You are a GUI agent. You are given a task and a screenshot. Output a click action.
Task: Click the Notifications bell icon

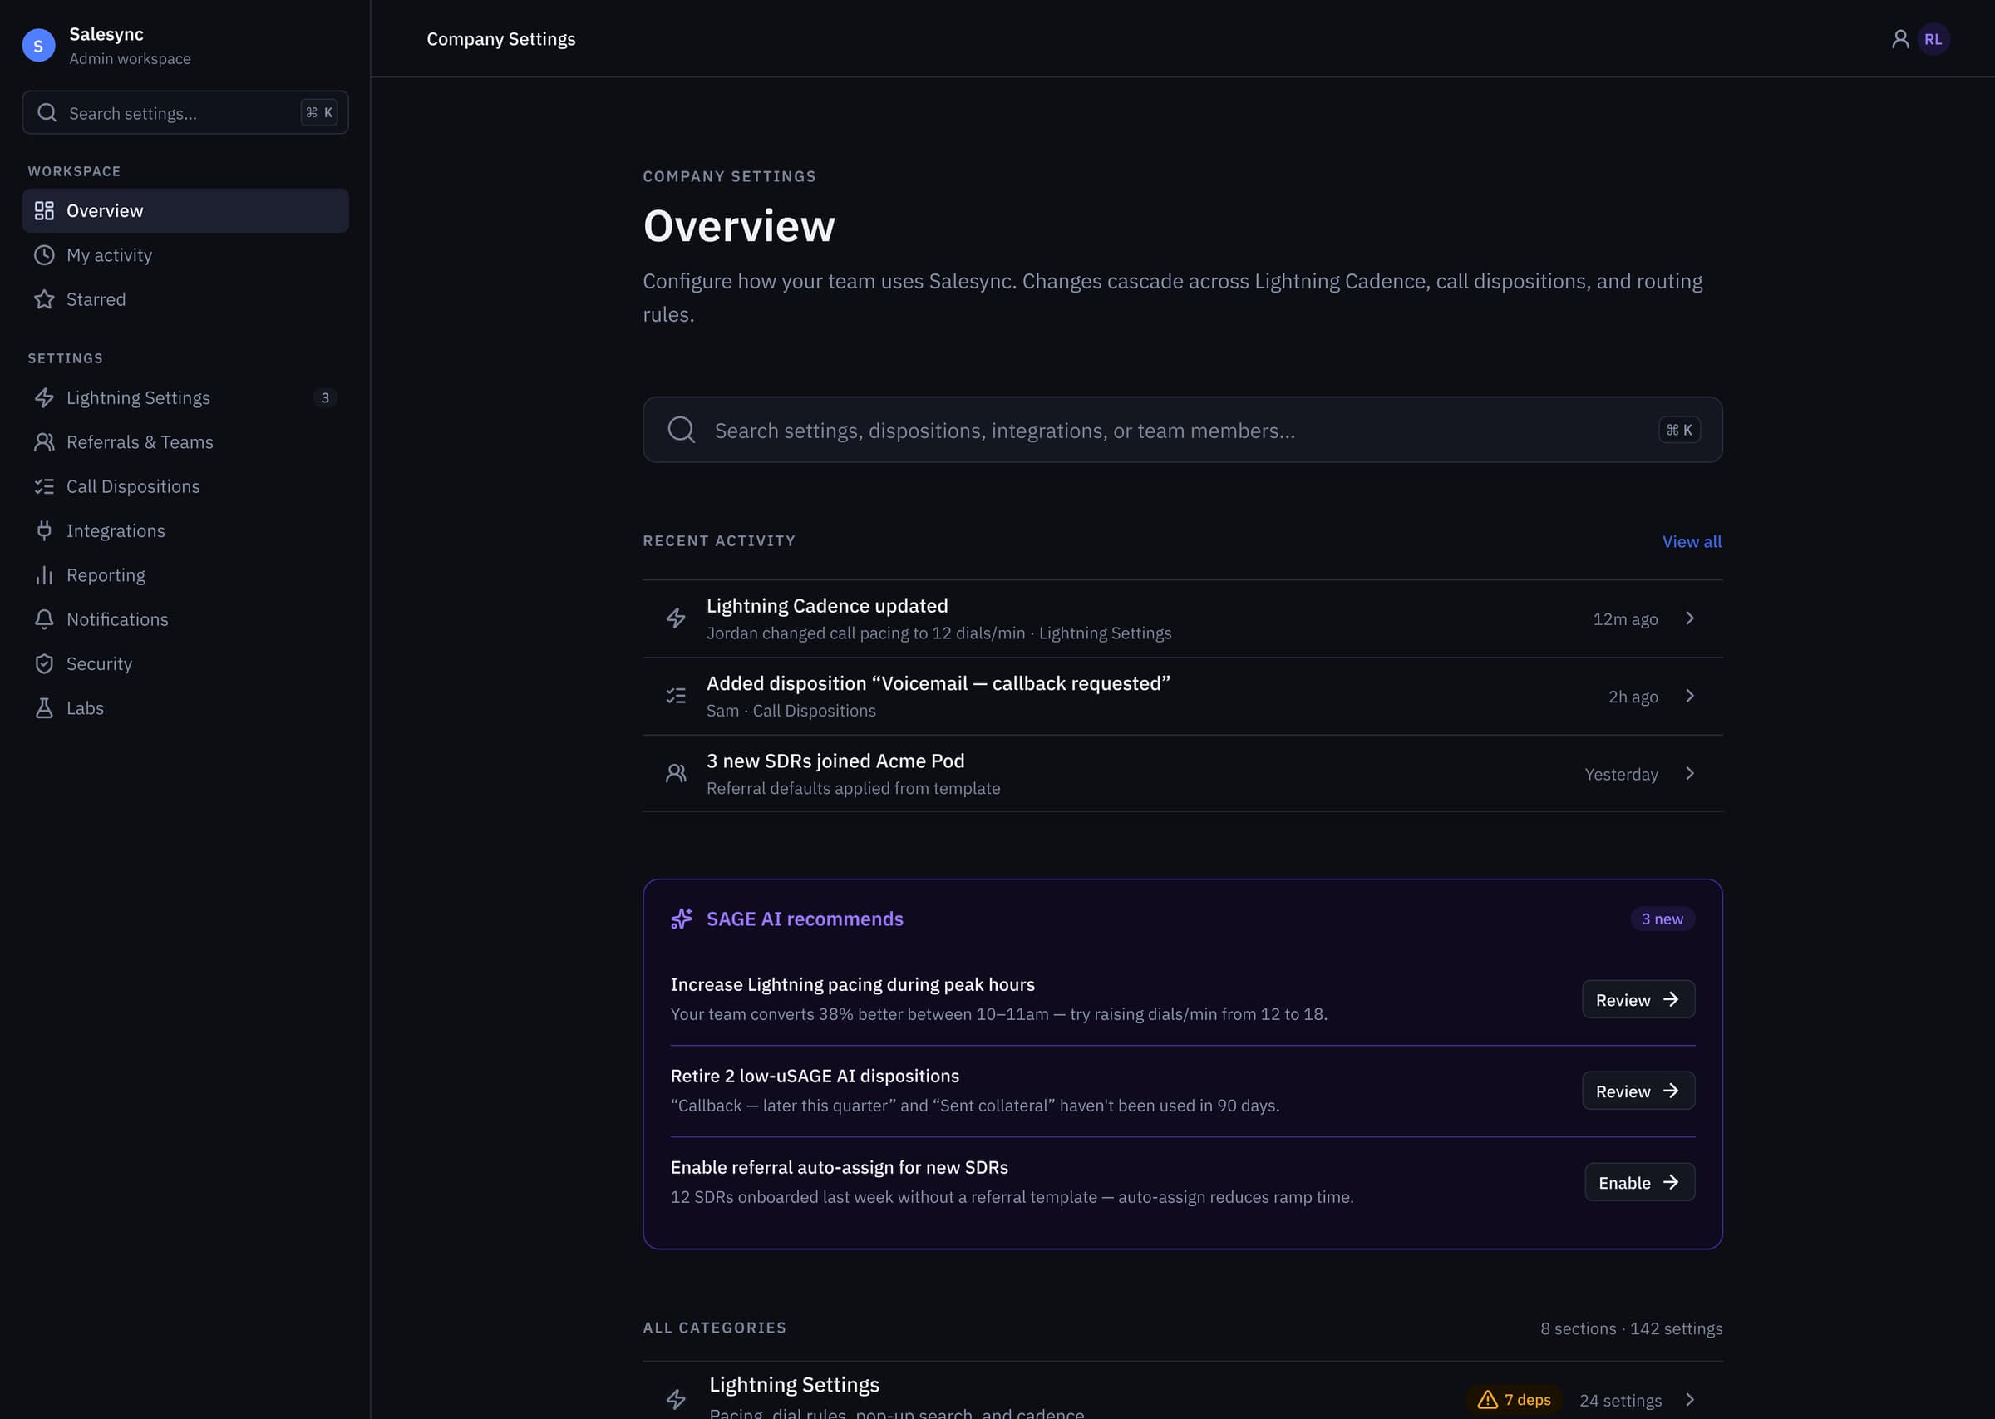pyautogui.click(x=44, y=619)
